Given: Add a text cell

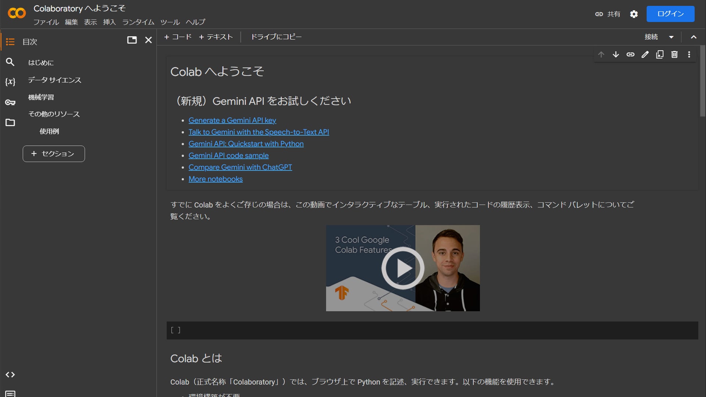Looking at the screenshot, I should point(216,37).
